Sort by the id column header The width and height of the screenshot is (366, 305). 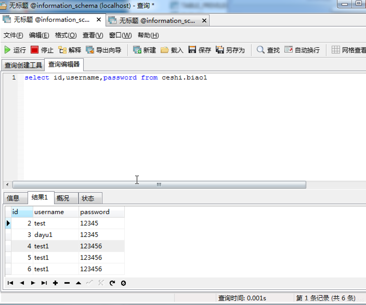[x=22, y=212]
